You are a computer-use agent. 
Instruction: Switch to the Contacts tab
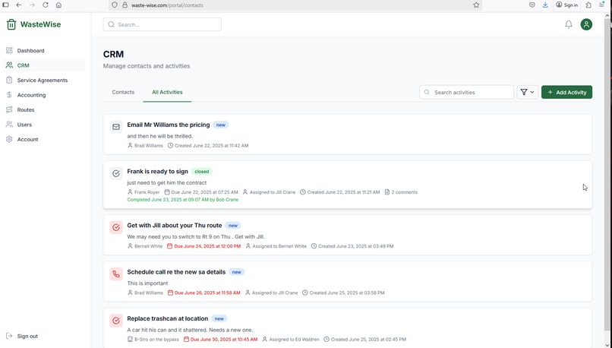tap(123, 92)
